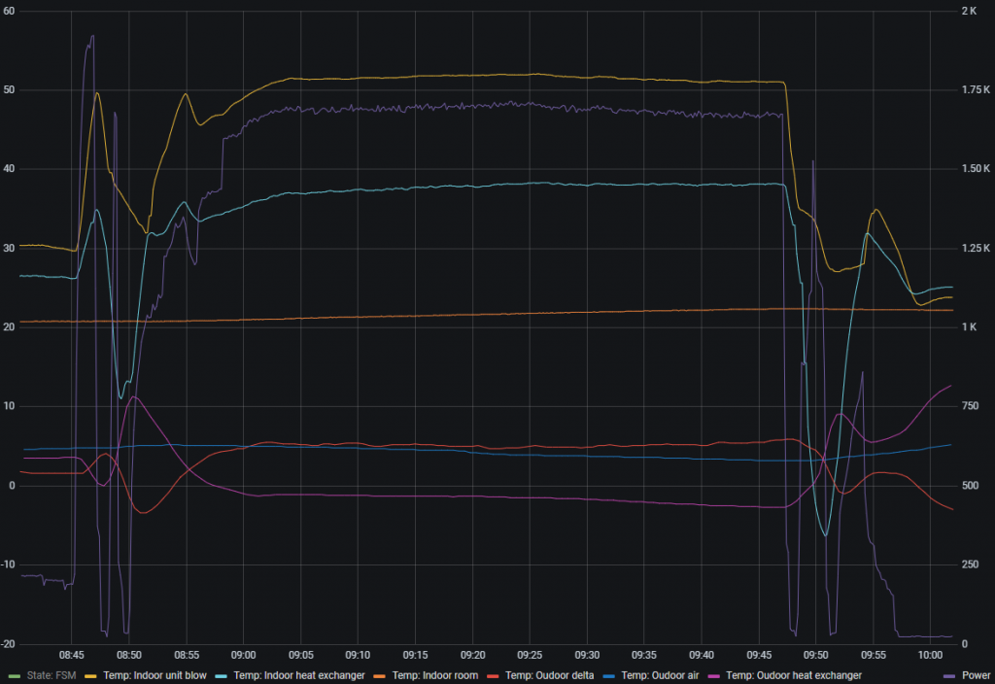Select 'Temp: Oudoor heat exchanger' legend entry

click(788, 675)
